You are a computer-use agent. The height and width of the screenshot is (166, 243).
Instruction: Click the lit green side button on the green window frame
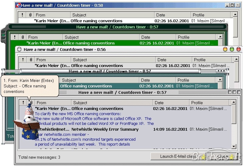point(3,35)
